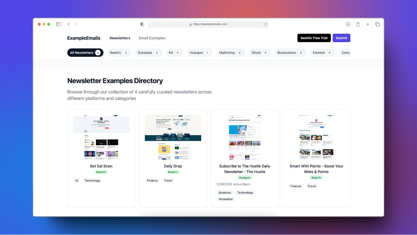The height and width of the screenshot is (235, 417).
Task: Click the Newsletter Examples Directory heading
Action: tap(115, 81)
